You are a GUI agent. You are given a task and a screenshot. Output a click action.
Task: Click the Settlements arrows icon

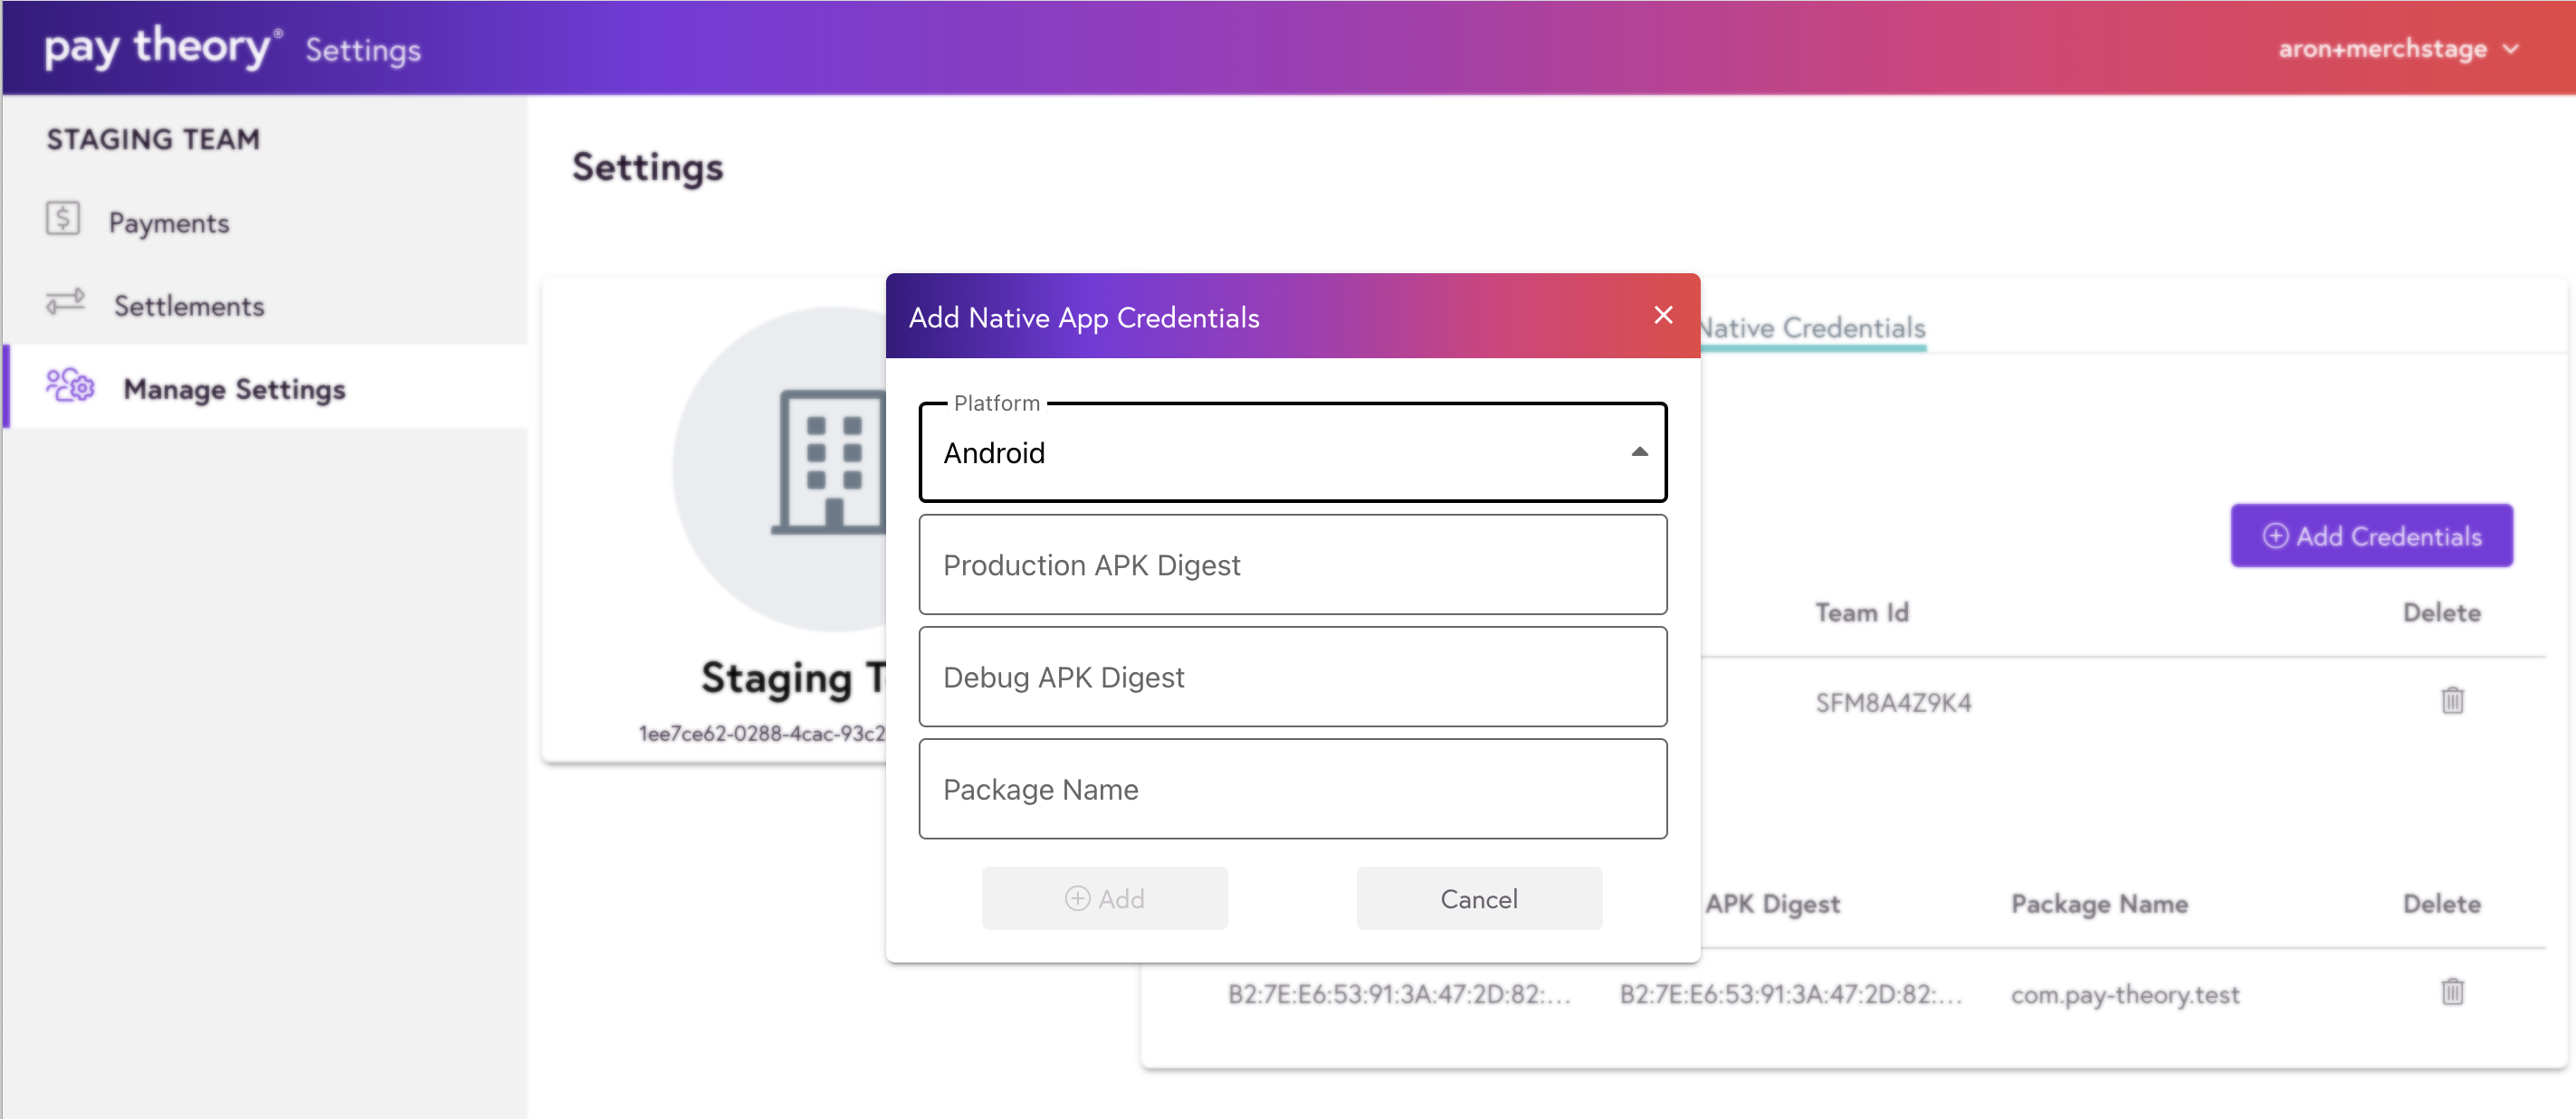[x=66, y=303]
